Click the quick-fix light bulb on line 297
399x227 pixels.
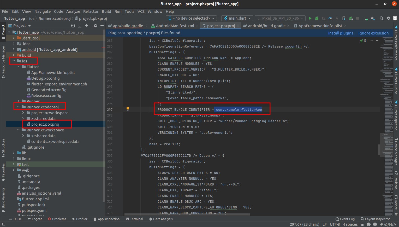pyautogui.click(x=128, y=109)
